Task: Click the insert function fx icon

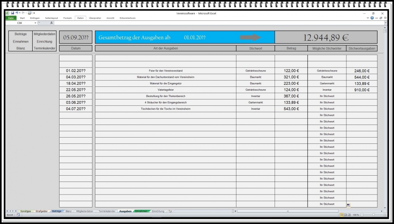Action: click(x=51, y=23)
